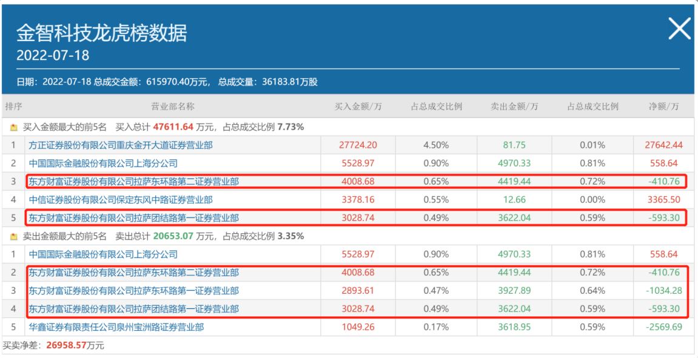This screenshot has width=698, height=358.
Task: Click buy total 47611.64
Action: tap(173, 127)
